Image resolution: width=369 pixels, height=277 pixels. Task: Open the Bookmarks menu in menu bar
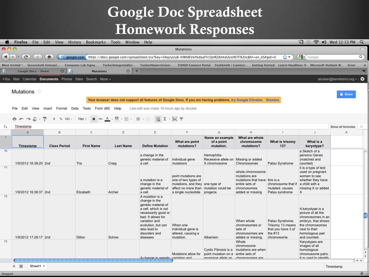point(96,42)
